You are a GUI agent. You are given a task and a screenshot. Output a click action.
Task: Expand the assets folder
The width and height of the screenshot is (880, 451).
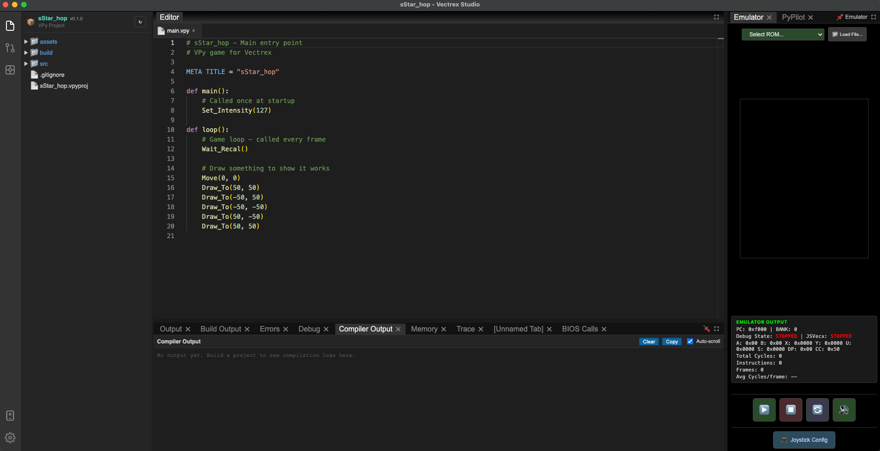[26, 42]
